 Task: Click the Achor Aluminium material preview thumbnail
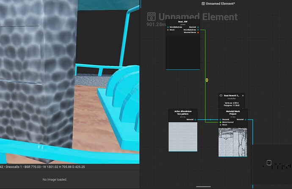(183, 136)
